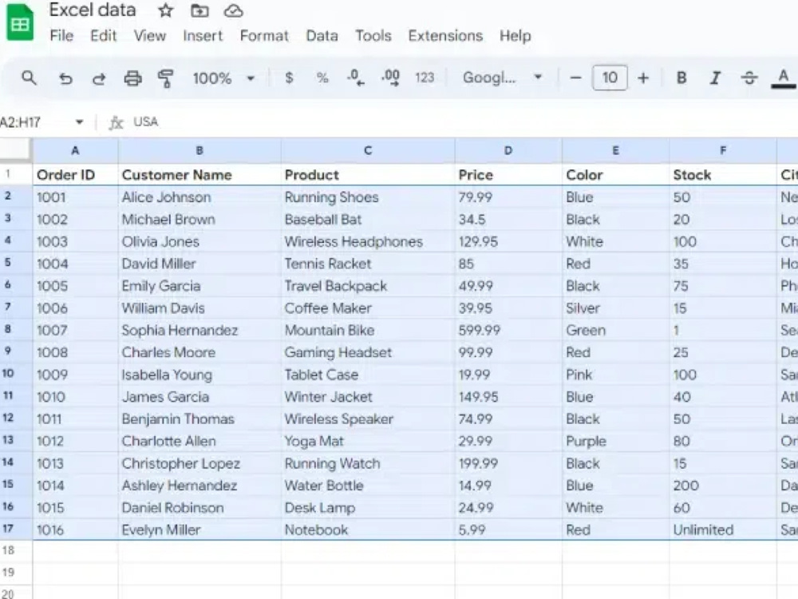Select the cell Alice Johnson
798x599 pixels.
199,197
